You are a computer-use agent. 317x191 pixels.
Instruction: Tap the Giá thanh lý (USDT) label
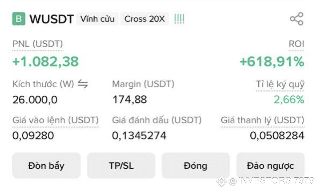pos(262,120)
